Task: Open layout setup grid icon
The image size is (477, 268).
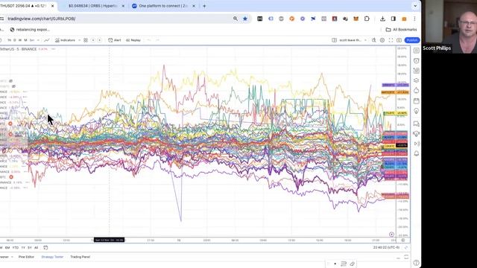Action: [x=334, y=40]
